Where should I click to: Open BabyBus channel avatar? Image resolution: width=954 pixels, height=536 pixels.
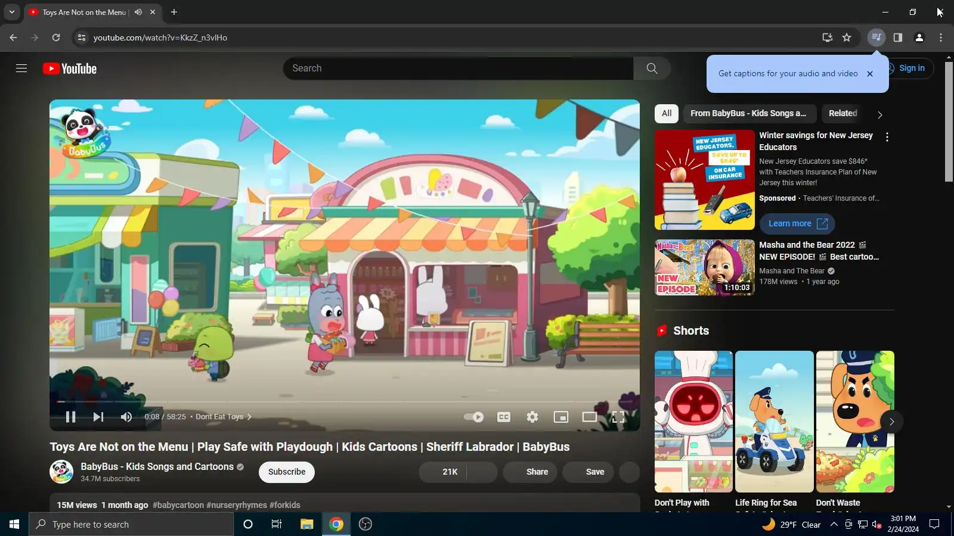(61, 472)
